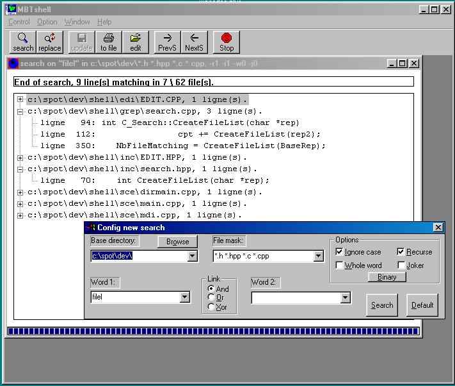Close the inner search results window
This screenshot has height=386, width=455.
pyautogui.click(x=414, y=63)
